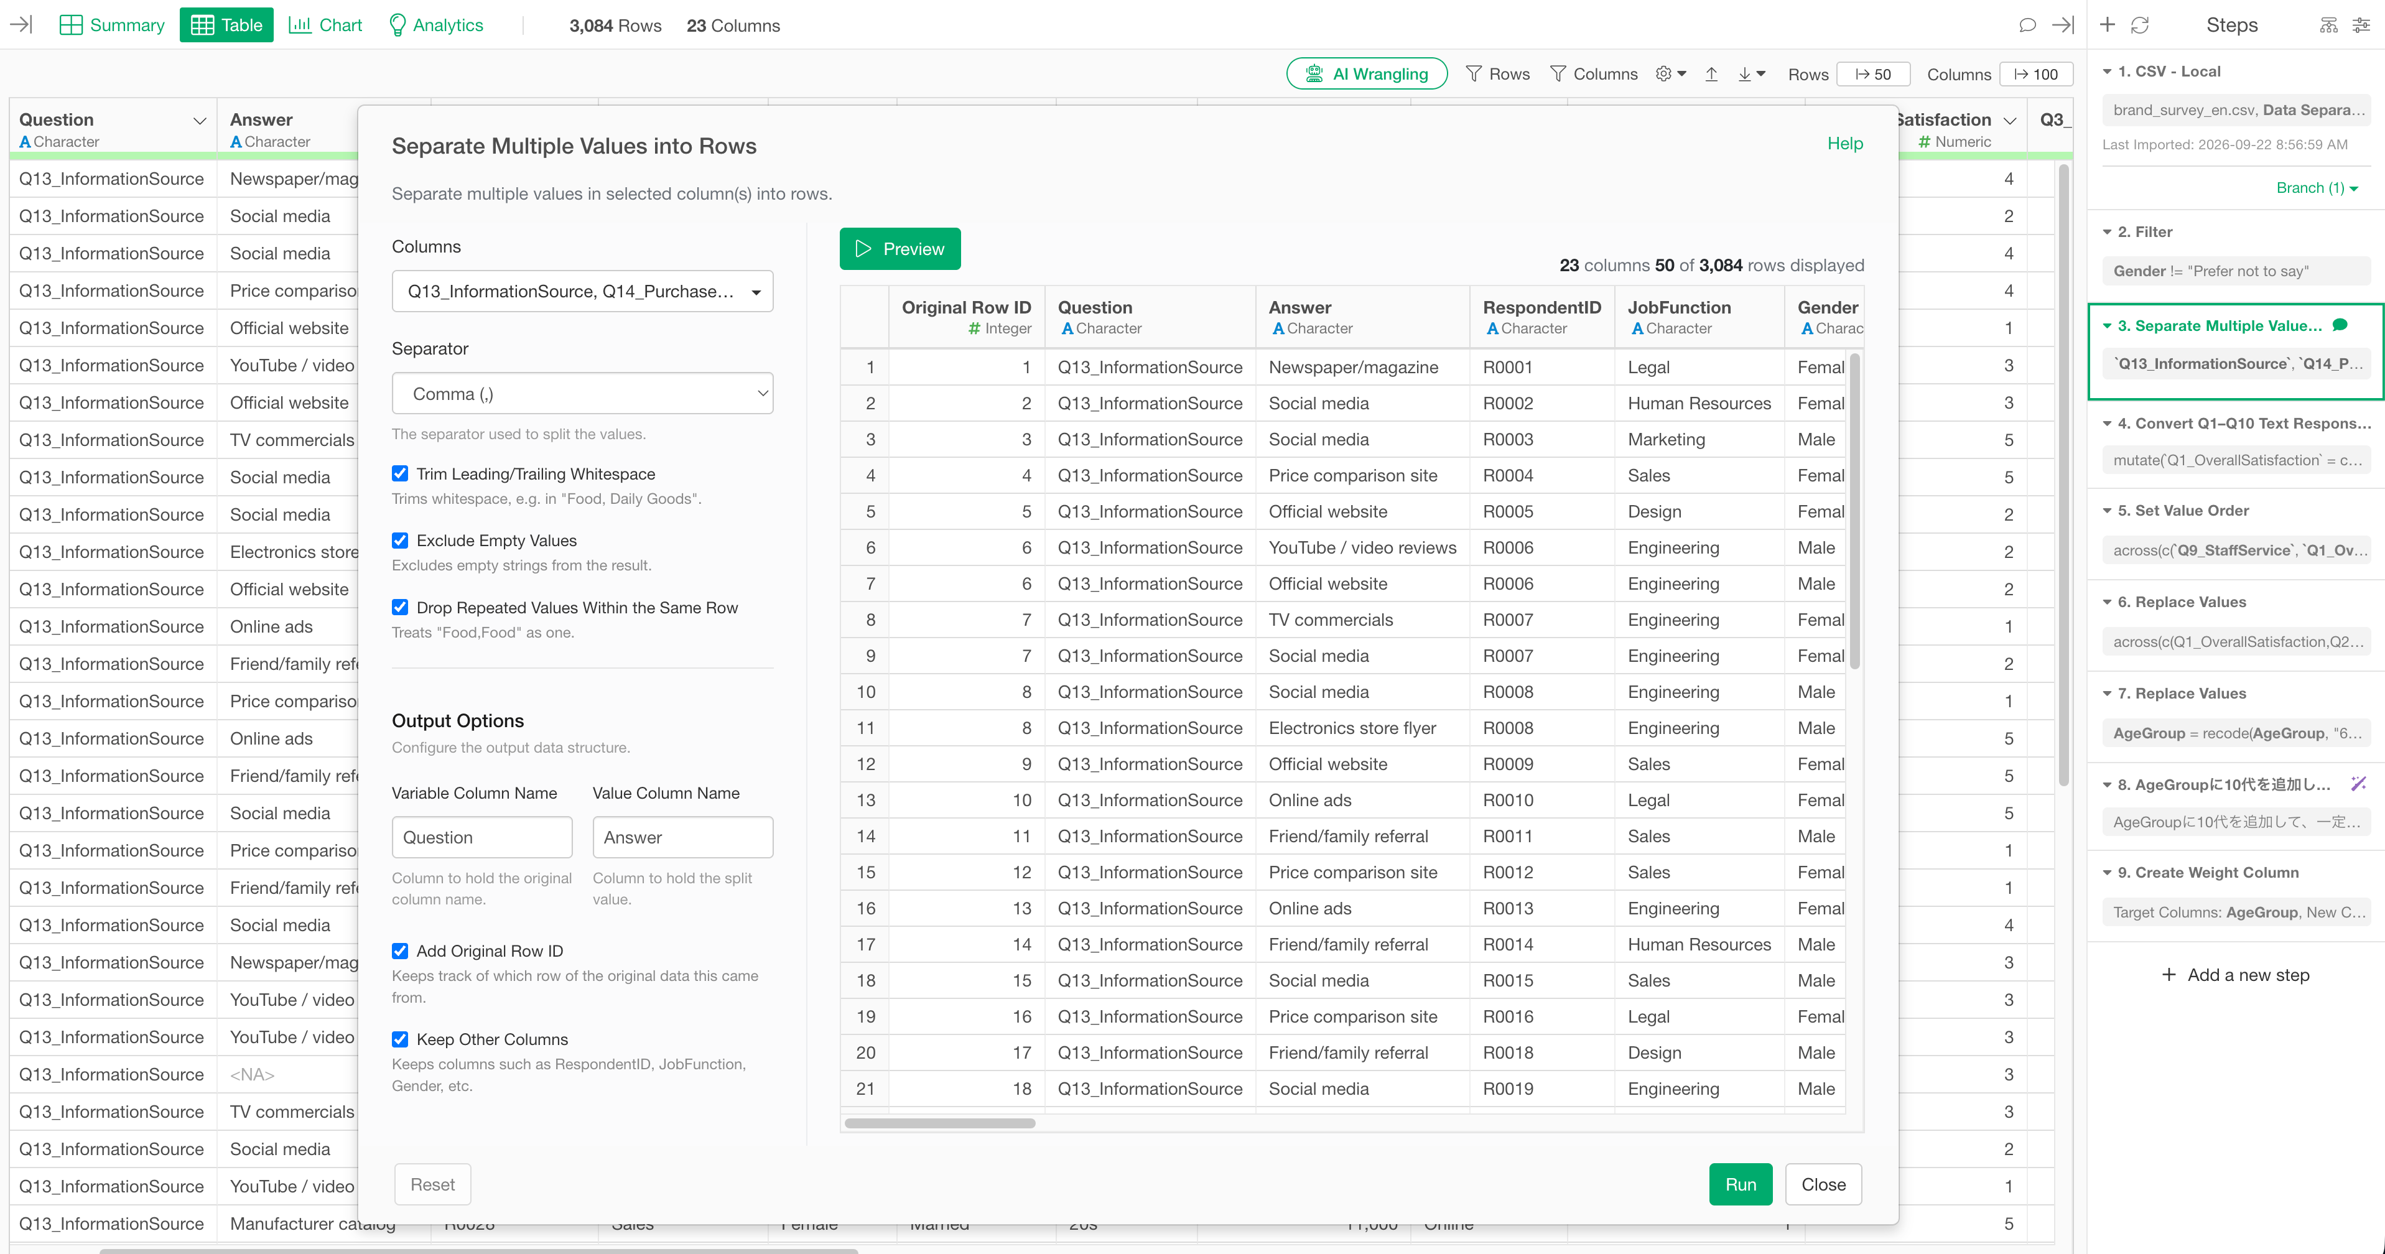Uncheck Drop Repeated Values Within the Same Row
Viewport: 2385px width, 1254px height.
[x=400, y=607]
